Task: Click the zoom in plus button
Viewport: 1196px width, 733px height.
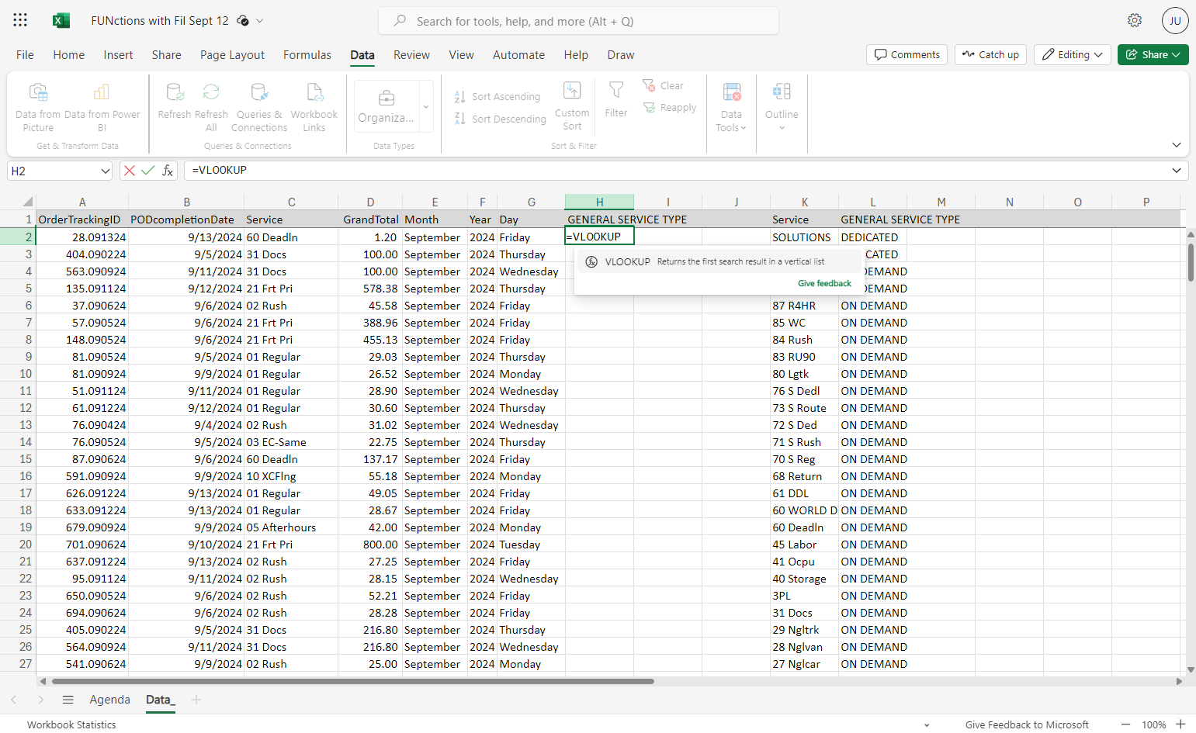Action: (x=1180, y=724)
